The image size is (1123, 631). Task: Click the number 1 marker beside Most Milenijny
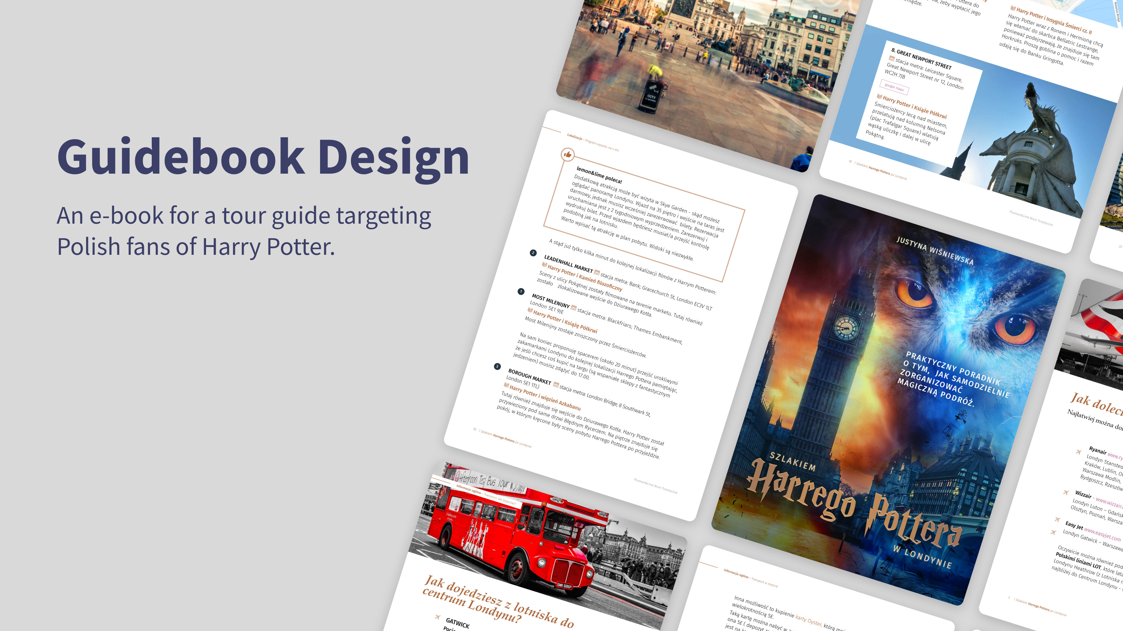coord(521,291)
